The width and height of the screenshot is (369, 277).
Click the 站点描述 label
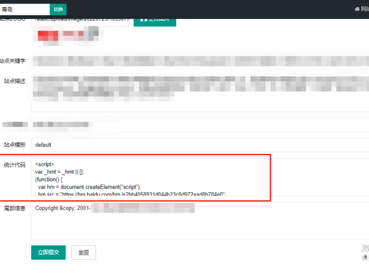tap(15, 81)
